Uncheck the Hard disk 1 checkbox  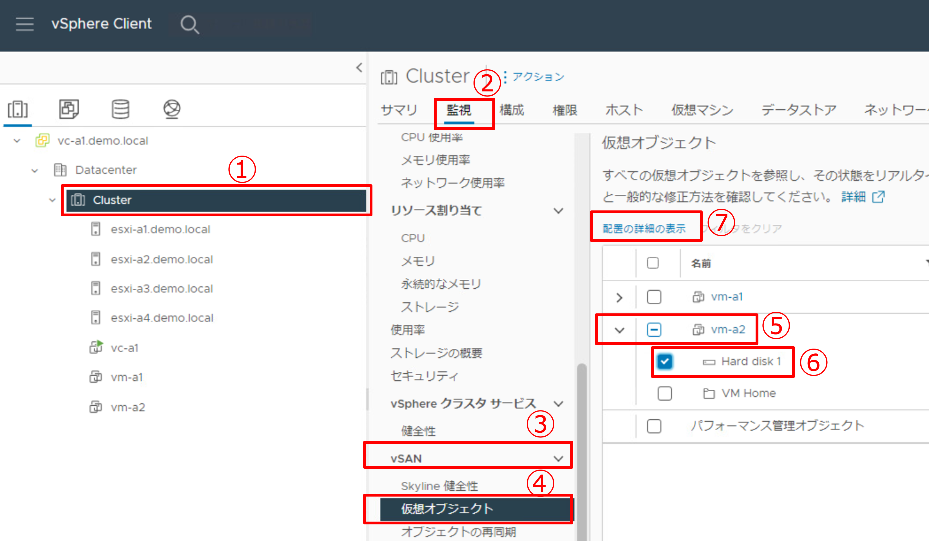pyautogui.click(x=665, y=362)
